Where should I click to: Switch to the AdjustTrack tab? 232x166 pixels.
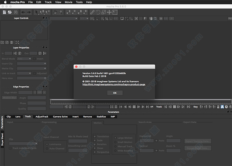point(42,117)
